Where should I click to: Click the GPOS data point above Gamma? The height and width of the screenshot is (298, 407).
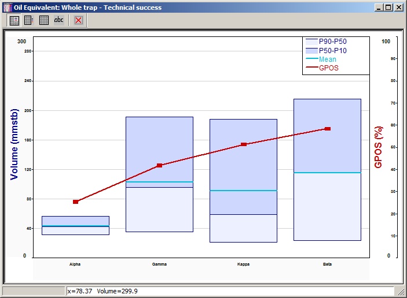(x=160, y=166)
